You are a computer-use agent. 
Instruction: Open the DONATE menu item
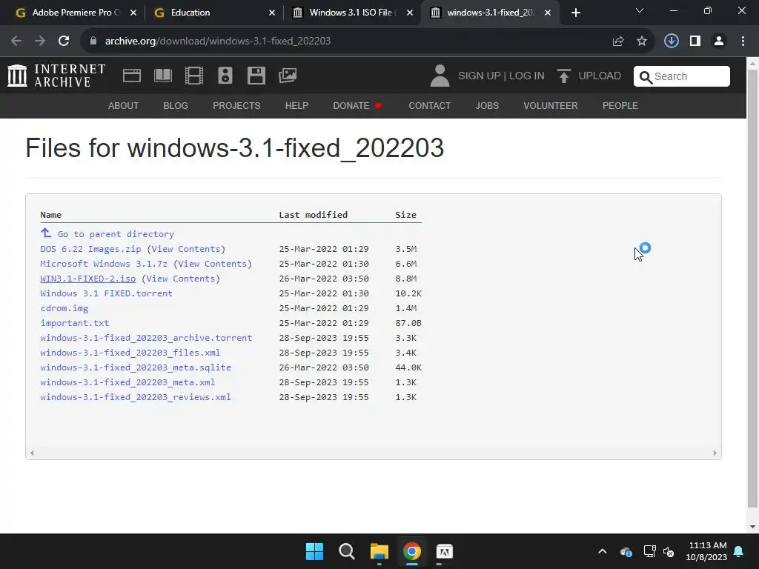click(357, 105)
